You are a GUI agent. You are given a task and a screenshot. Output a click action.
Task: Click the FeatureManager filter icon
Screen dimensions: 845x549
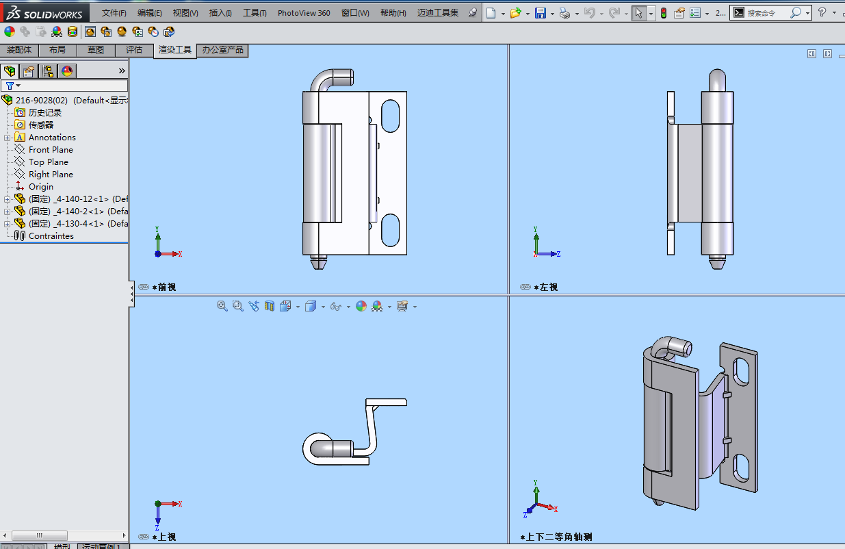(x=10, y=85)
